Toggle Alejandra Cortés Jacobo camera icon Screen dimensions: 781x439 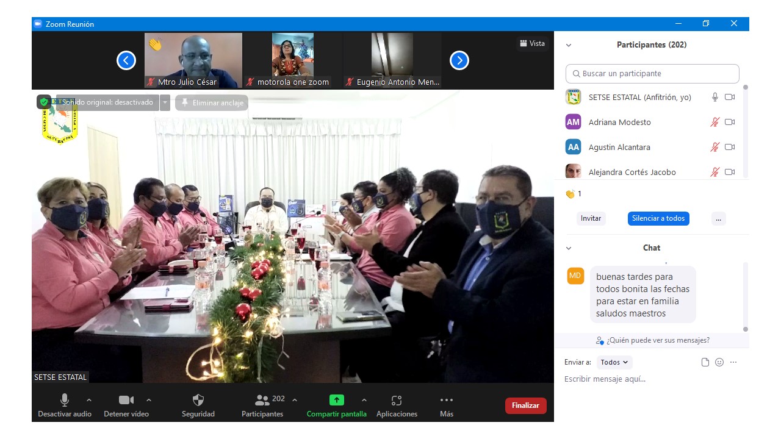730,172
